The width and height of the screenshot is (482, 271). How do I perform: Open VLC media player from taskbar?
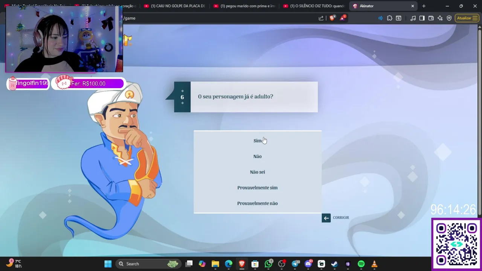(x=374, y=264)
